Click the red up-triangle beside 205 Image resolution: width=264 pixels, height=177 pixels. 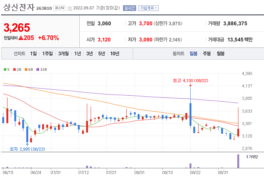coord(21,38)
